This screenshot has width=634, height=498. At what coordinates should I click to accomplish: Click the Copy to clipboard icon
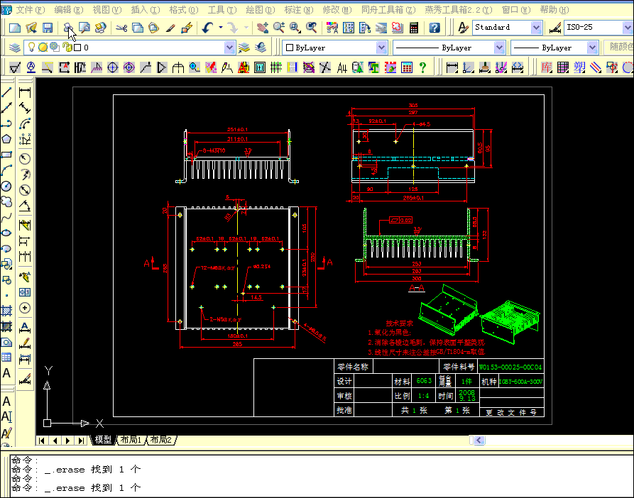coord(138,28)
